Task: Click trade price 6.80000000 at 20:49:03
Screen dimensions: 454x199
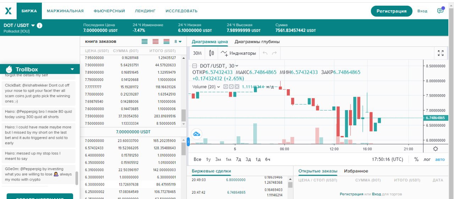Action: coord(236,180)
